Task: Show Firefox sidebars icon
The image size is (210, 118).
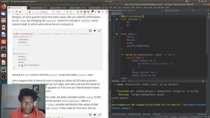Action: [x=81, y=12]
